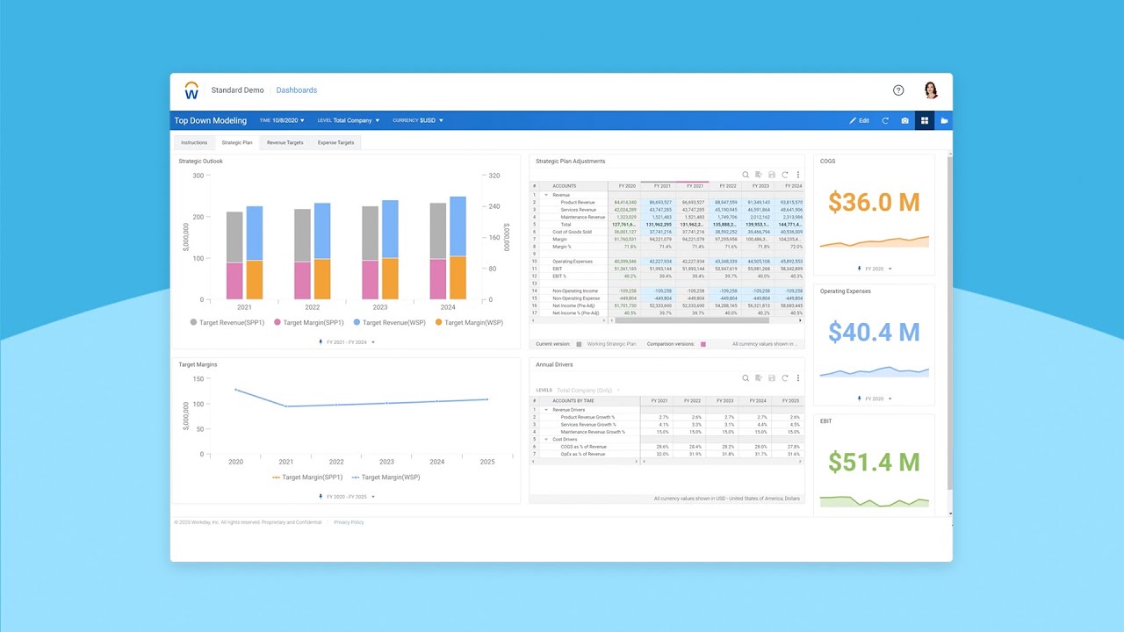Save the Strategic Plan Adjustments sheet
The width and height of the screenshot is (1124, 632).
[x=772, y=175]
